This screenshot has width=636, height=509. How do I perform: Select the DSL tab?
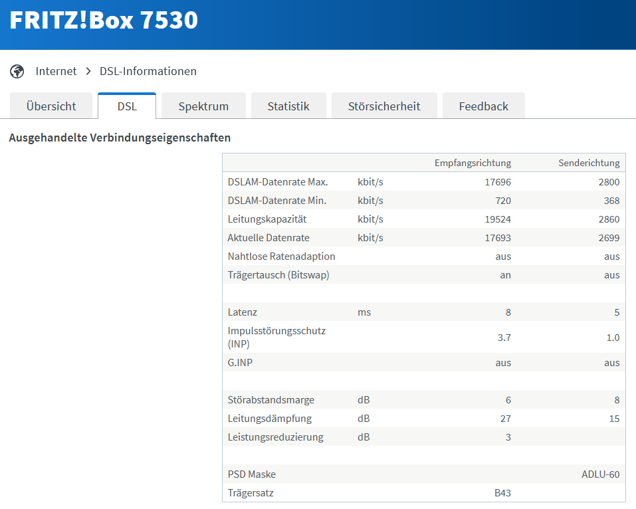[127, 106]
